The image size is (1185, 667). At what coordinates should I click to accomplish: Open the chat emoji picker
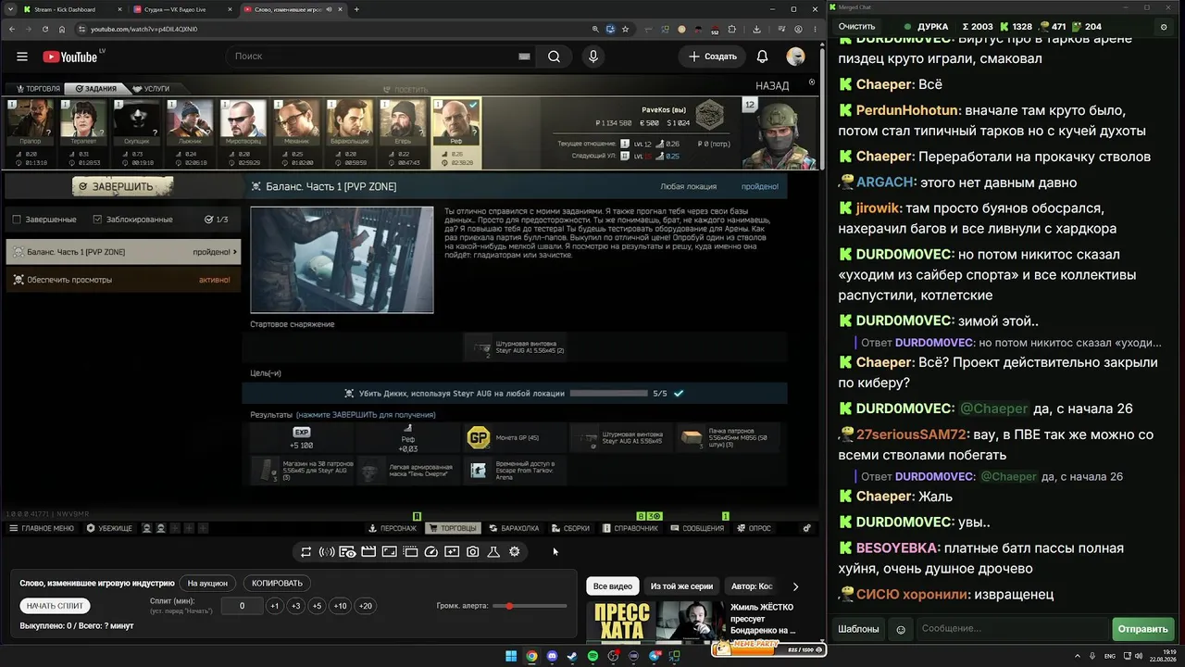[x=901, y=629]
